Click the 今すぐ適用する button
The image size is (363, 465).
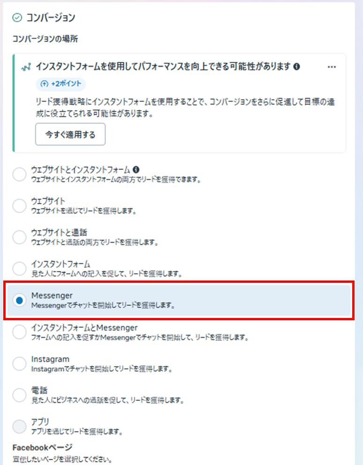(70, 134)
